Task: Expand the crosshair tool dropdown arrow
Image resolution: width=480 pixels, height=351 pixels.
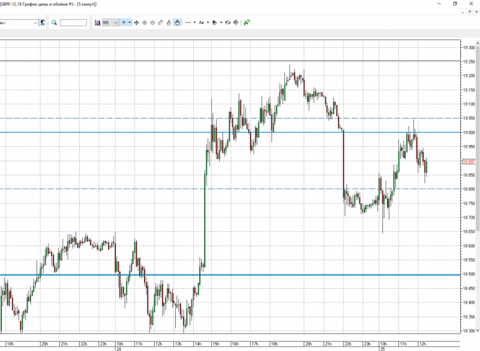Action: [130, 23]
